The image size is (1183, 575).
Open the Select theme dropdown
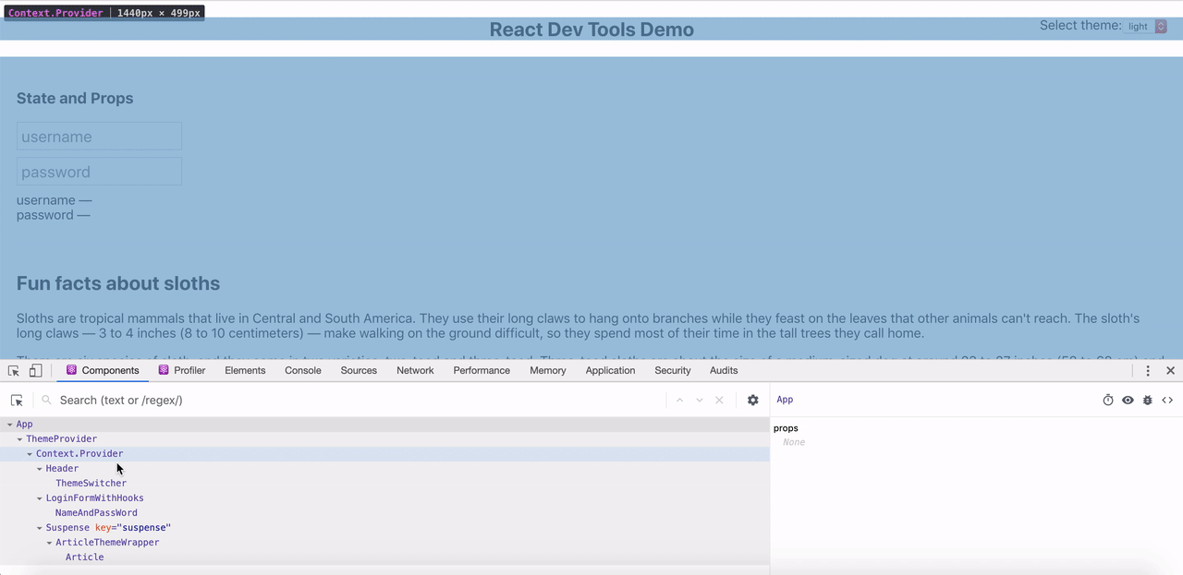point(1147,27)
